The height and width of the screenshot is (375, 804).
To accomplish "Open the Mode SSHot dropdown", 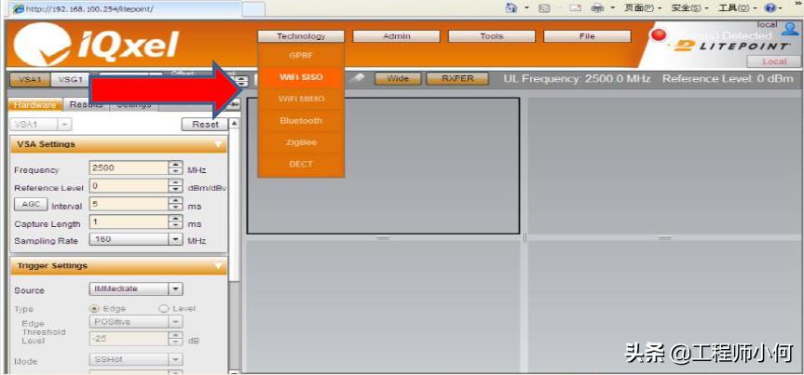I will [x=176, y=359].
